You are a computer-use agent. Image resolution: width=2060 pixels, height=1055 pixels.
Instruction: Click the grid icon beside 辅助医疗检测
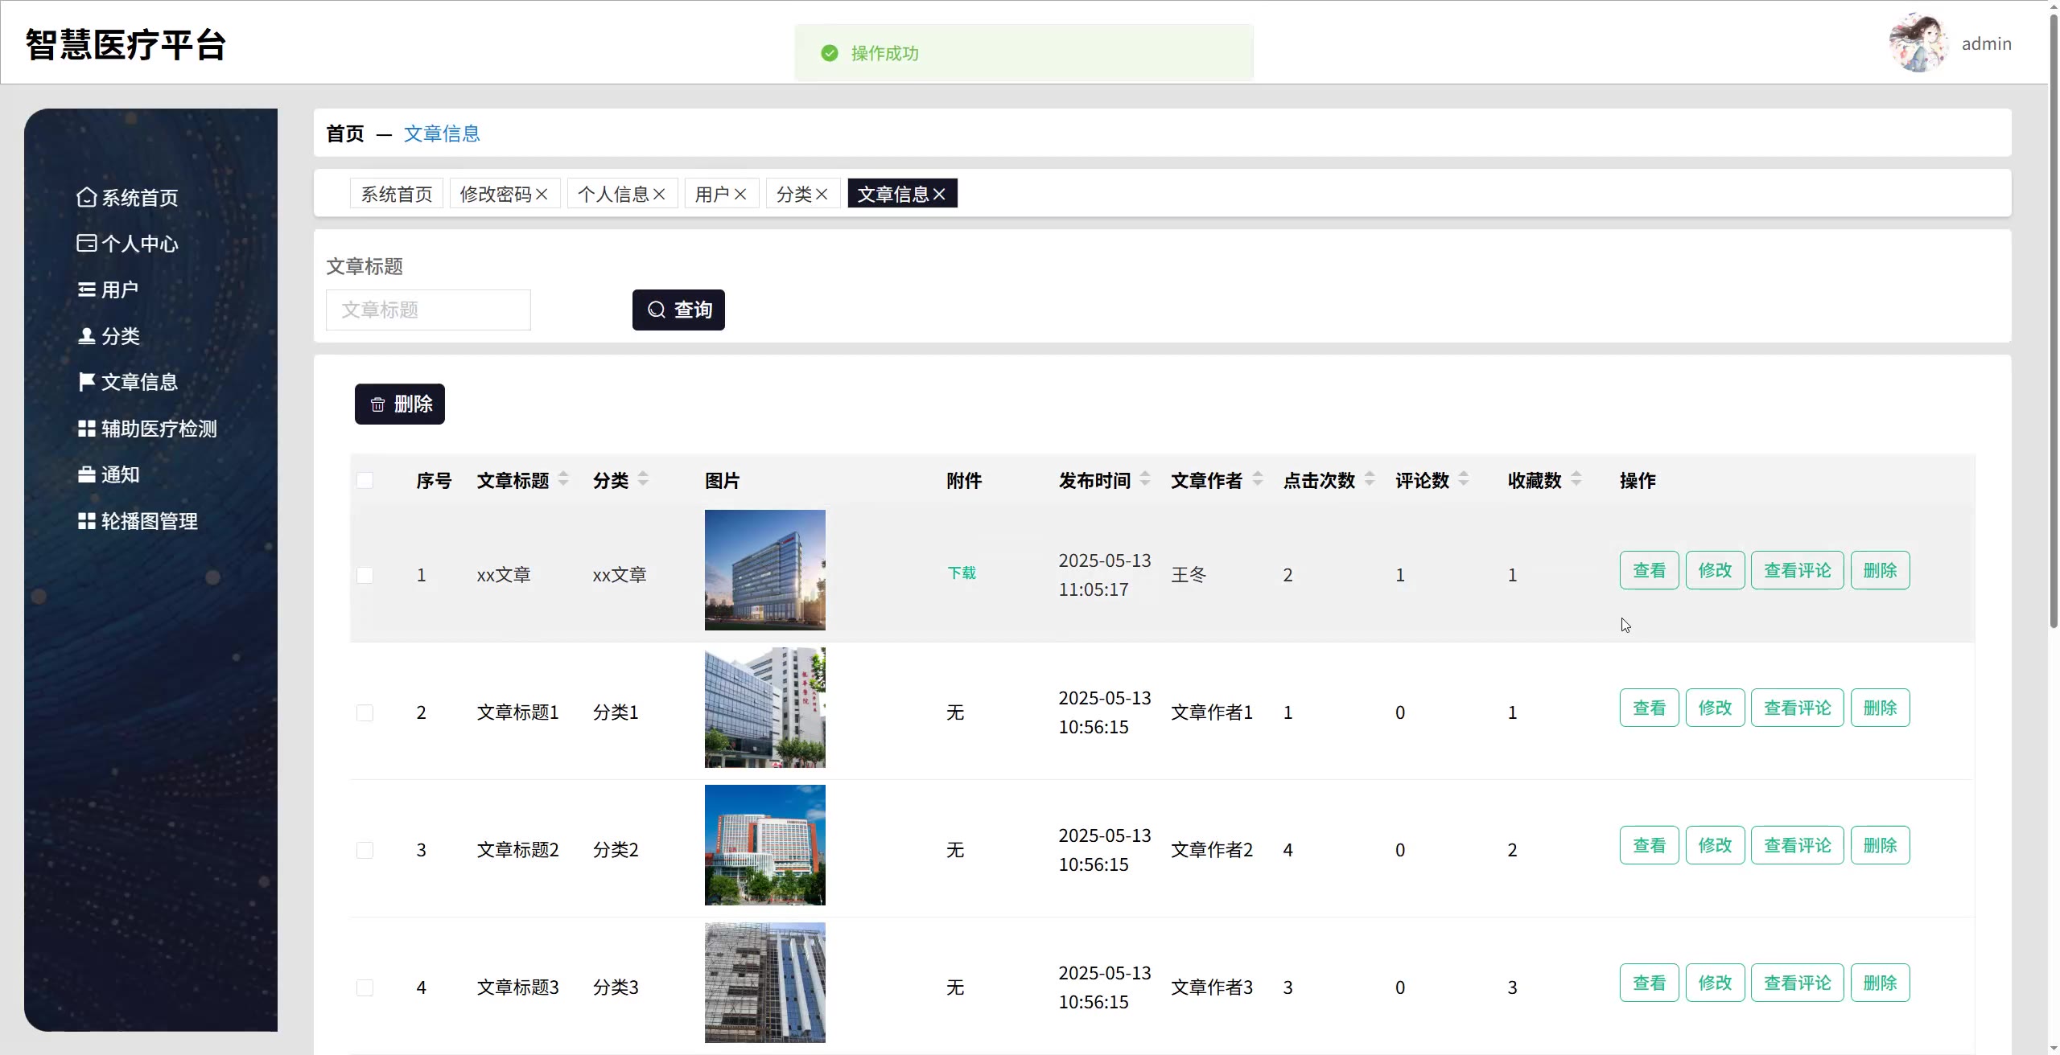[x=86, y=429]
